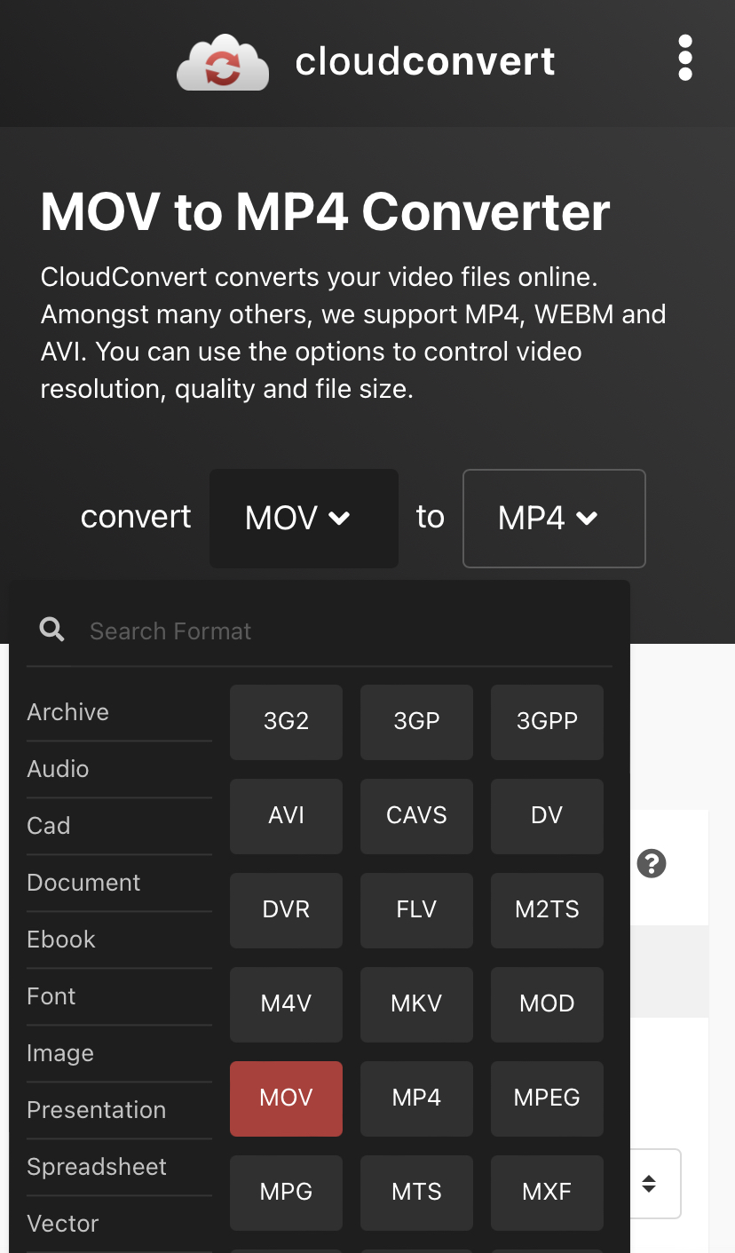Select the Vector category
This screenshot has width=735, height=1253.
click(x=119, y=1224)
